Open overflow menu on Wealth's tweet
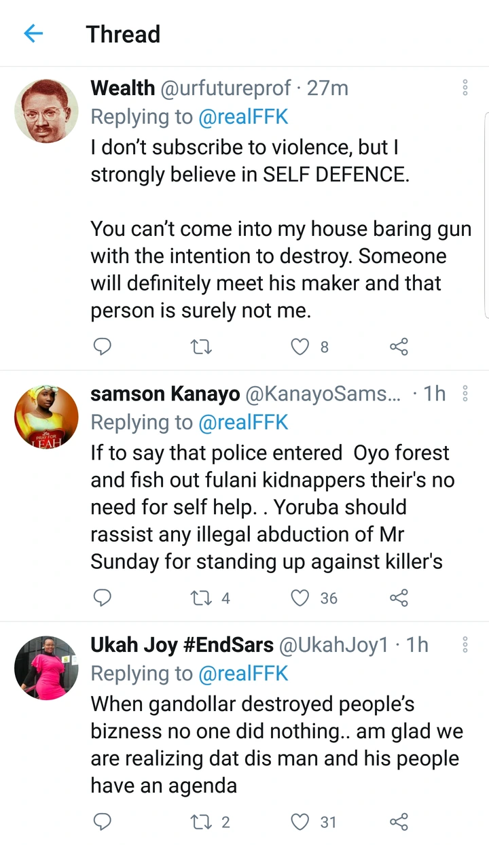Image resolution: width=489 pixels, height=845 pixels. click(x=465, y=88)
